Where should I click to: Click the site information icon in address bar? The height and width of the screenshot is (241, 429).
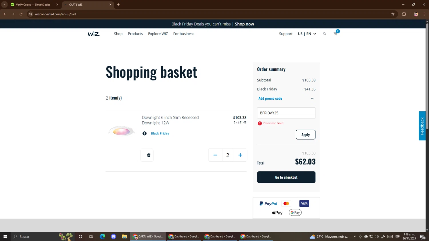(31, 14)
